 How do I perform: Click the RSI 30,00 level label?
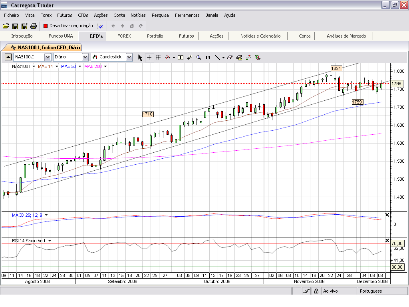click(397, 267)
